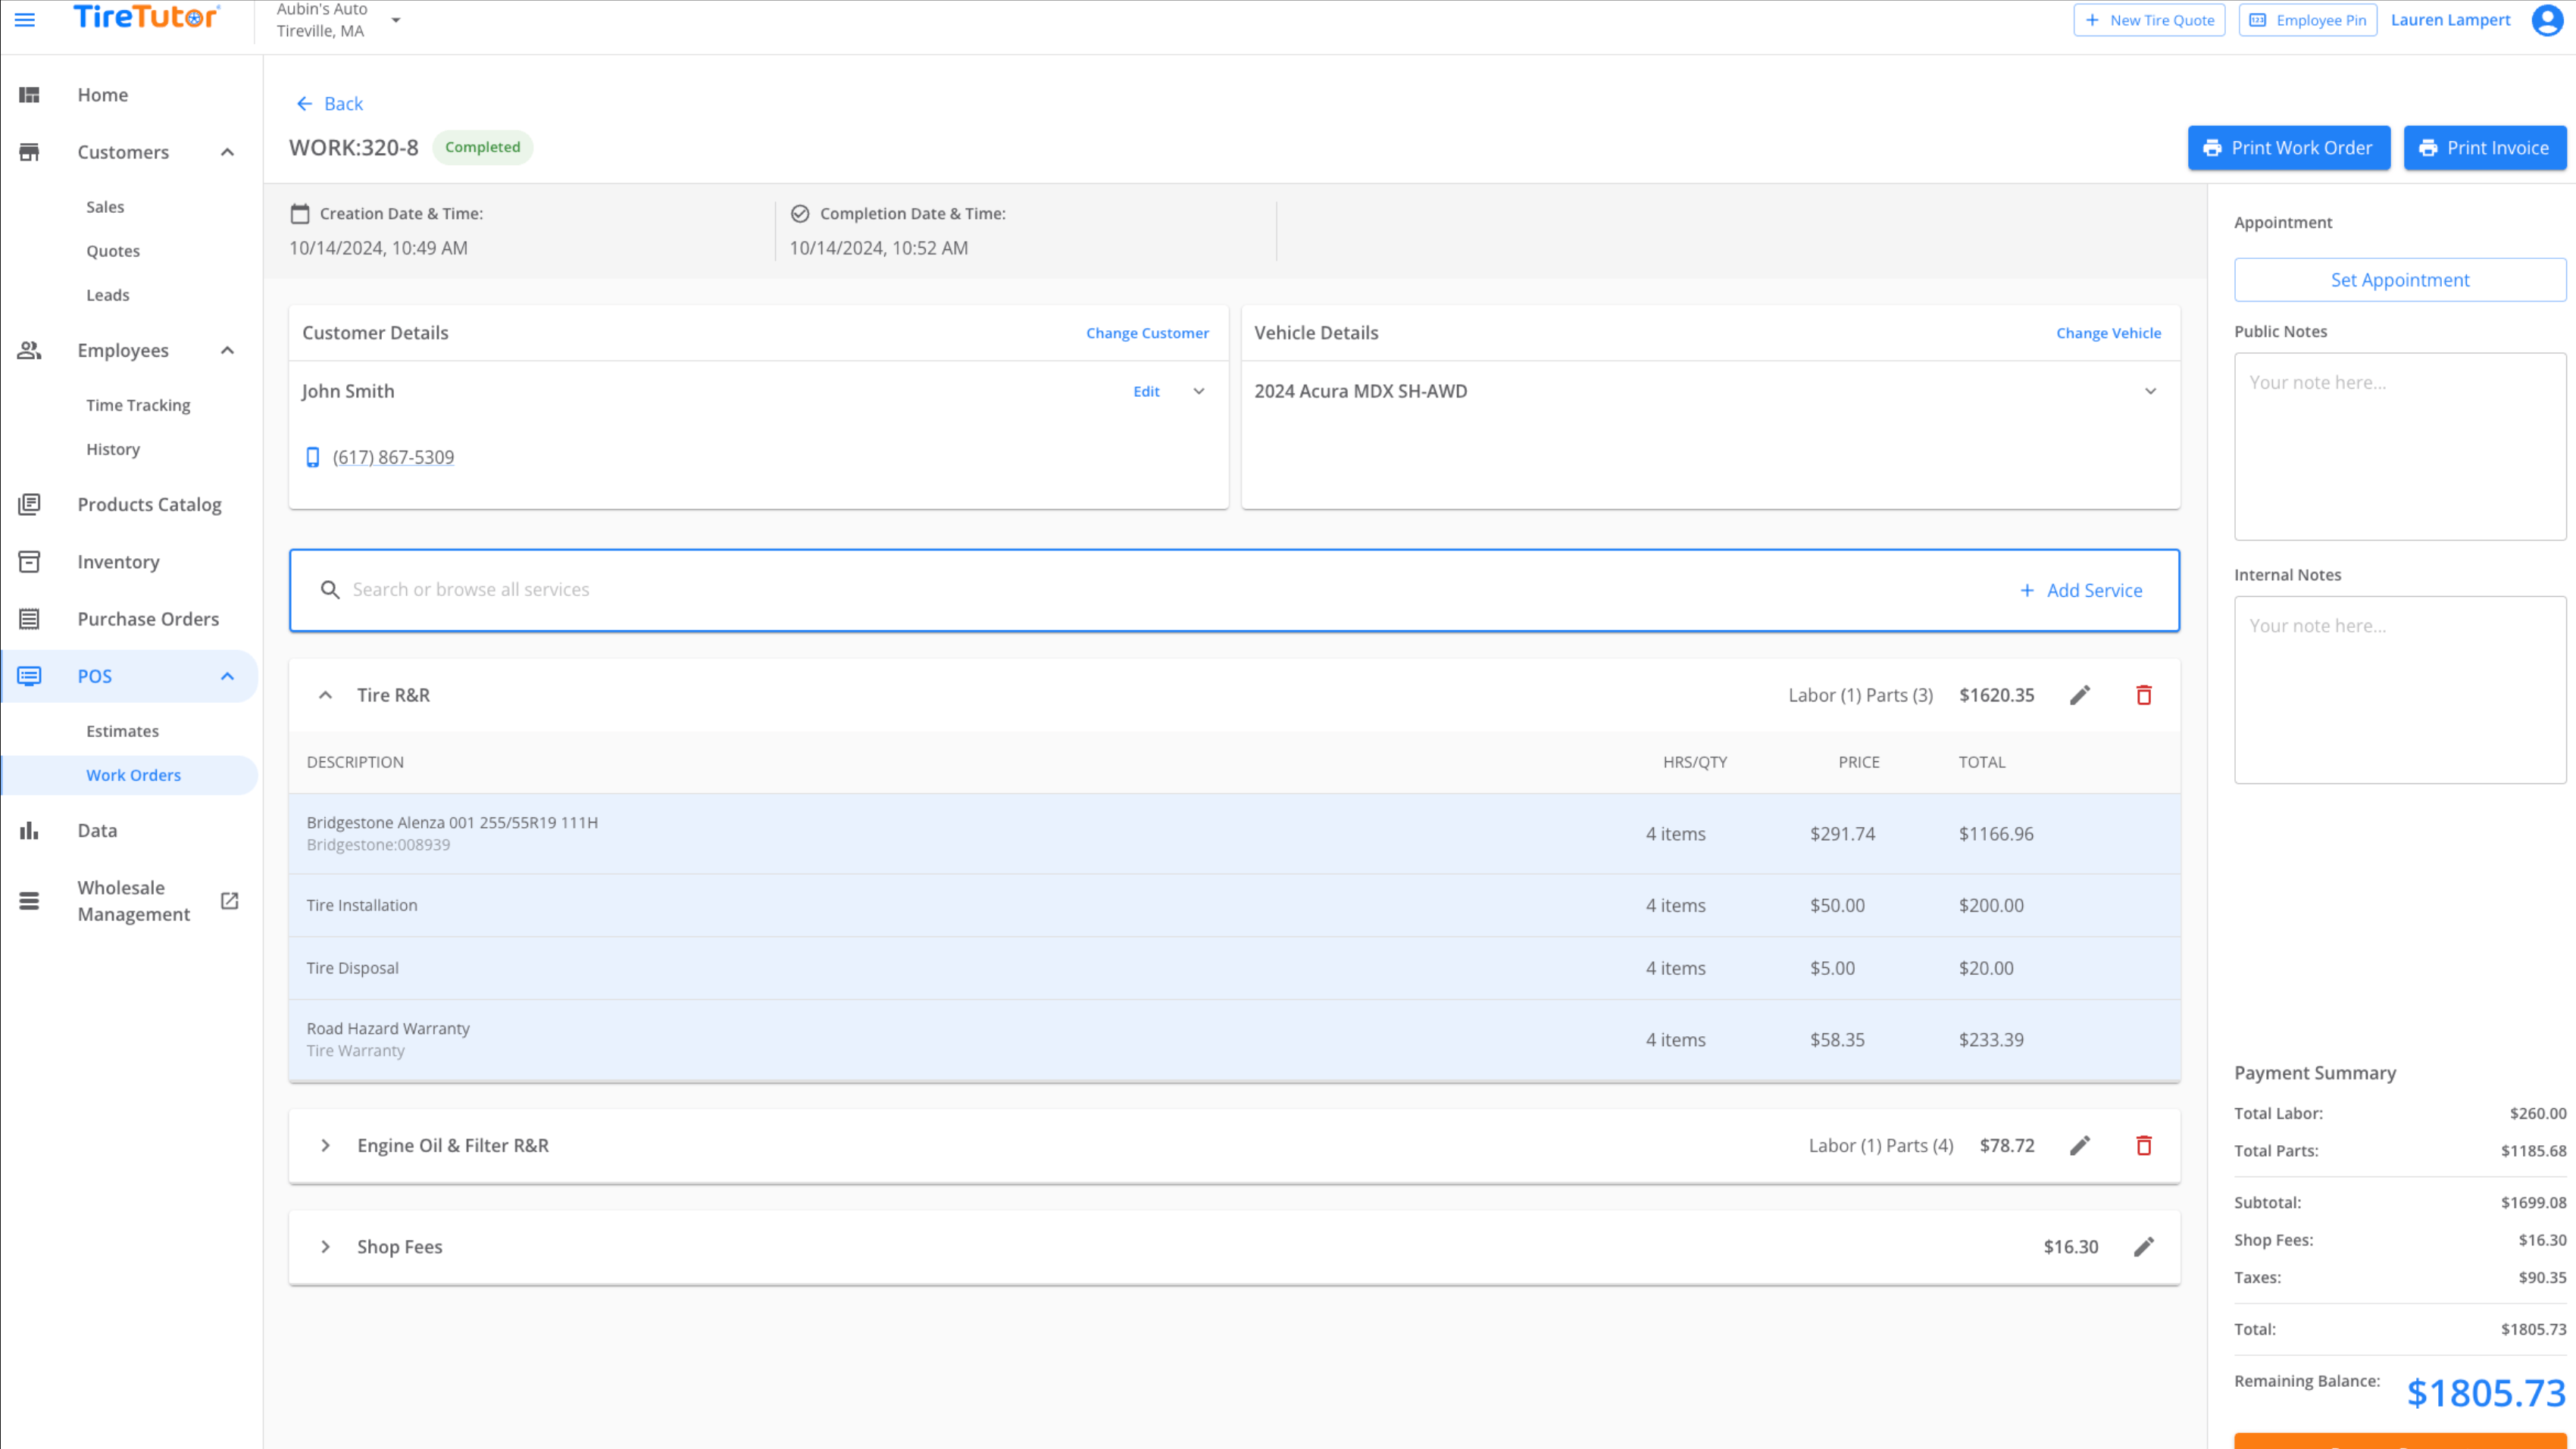Open Estimates under POS
2576x1449 pixels.
[x=122, y=731]
